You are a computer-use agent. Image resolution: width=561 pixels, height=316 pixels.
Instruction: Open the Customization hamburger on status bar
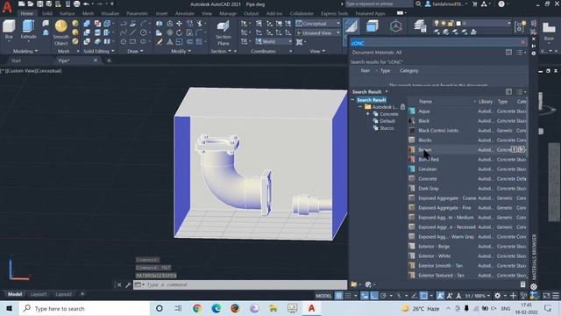556,296
